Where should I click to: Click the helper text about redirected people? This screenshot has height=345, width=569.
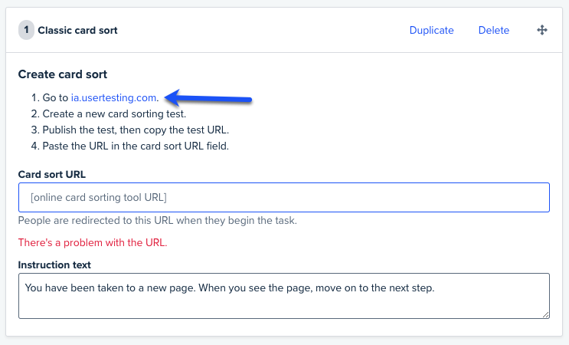coord(158,221)
